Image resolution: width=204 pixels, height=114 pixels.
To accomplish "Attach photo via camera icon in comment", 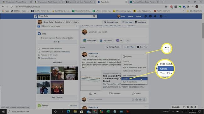I will pyautogui.click(x=137, y=100).
